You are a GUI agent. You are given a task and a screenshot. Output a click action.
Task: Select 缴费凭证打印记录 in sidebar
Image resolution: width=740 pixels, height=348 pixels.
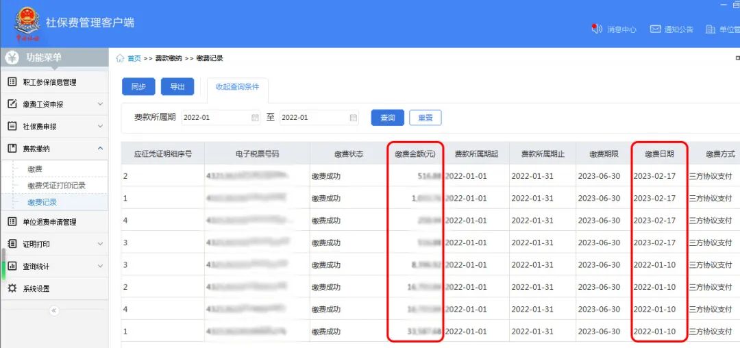click(x=56, y=186)
